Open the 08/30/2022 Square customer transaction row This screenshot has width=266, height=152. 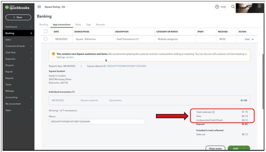point(150,100)
